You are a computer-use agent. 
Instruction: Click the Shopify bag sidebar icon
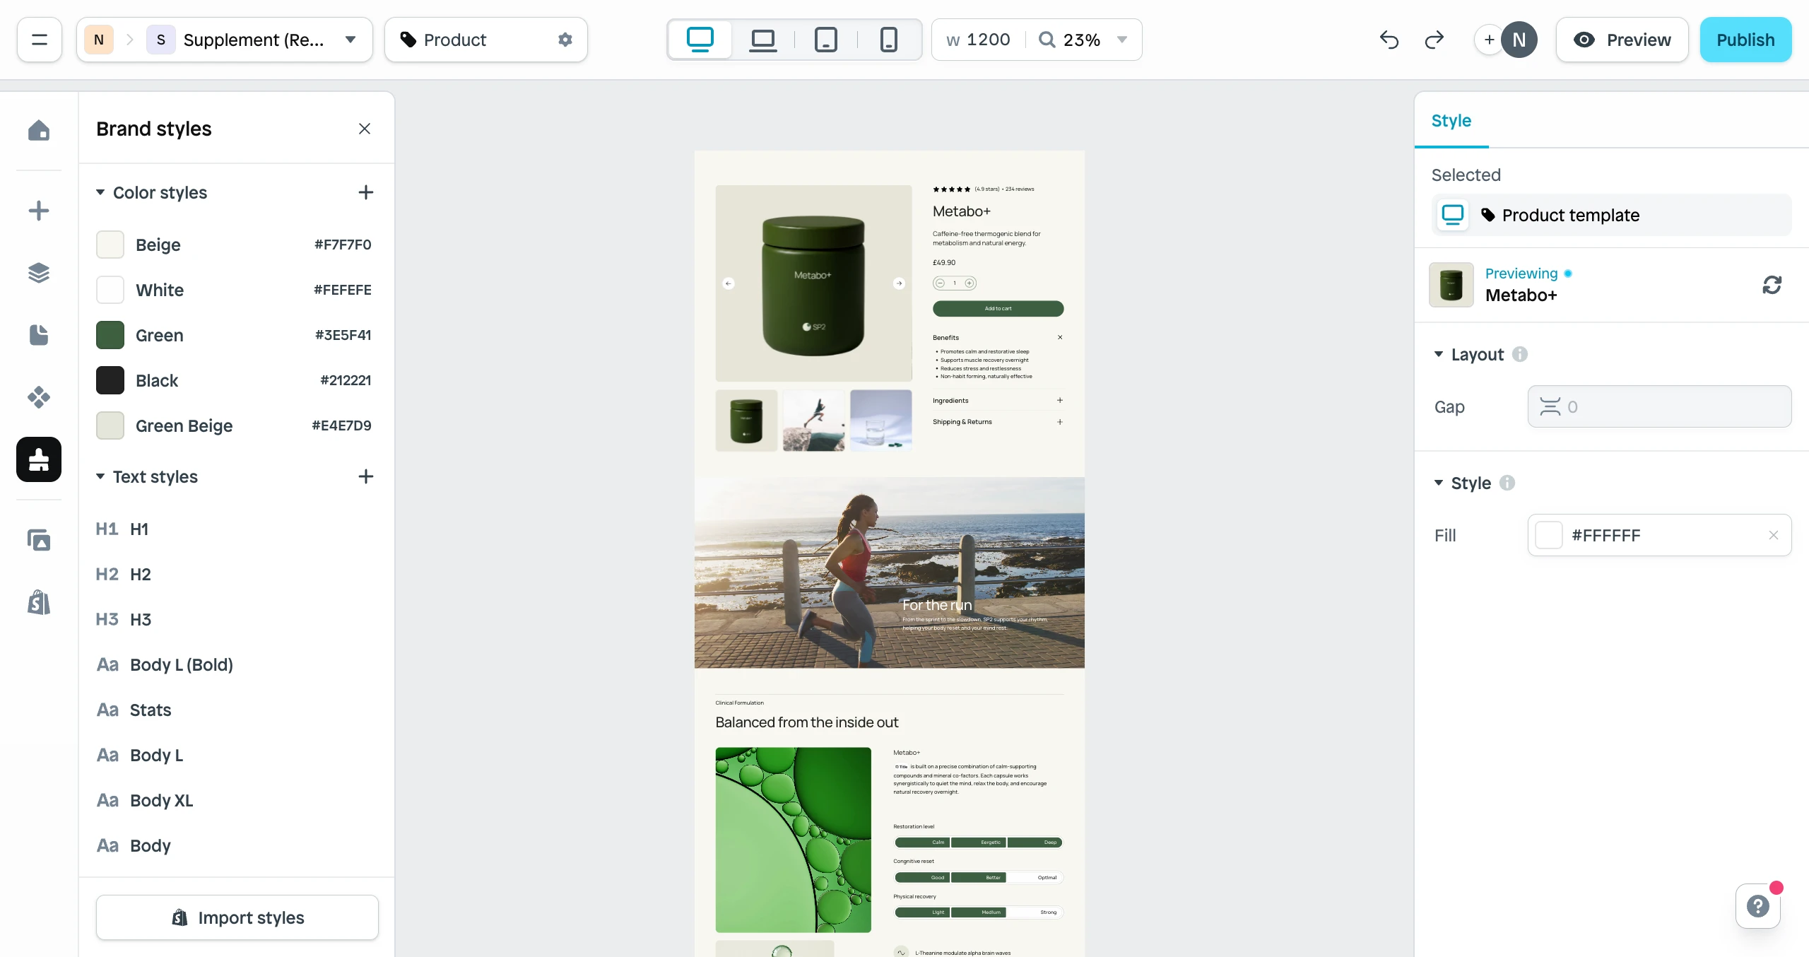(x=39, y=602)
